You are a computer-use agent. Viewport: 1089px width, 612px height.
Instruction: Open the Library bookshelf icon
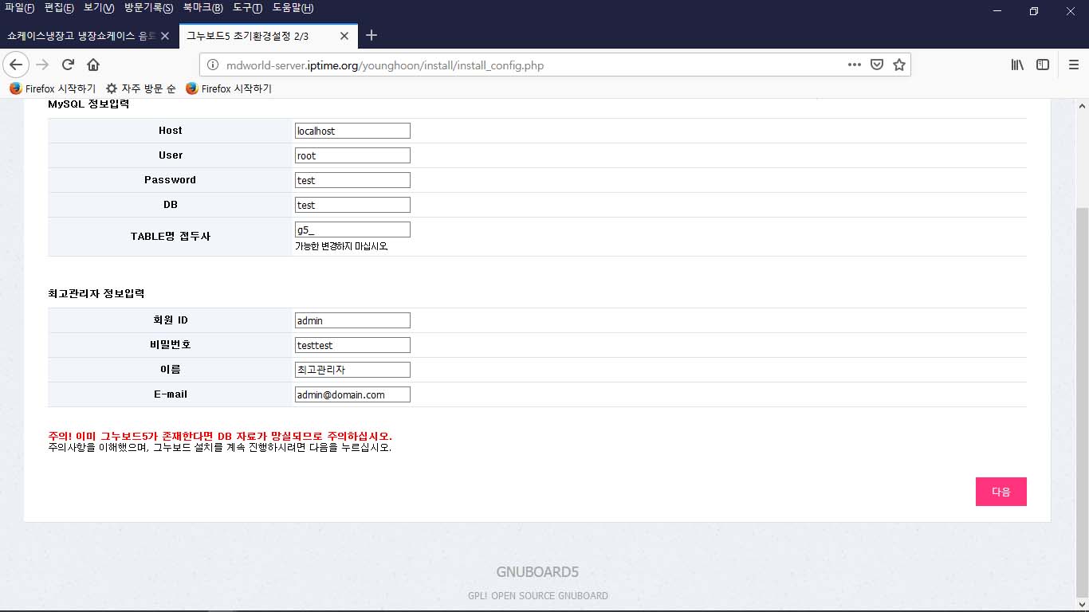pos(1017,65)
